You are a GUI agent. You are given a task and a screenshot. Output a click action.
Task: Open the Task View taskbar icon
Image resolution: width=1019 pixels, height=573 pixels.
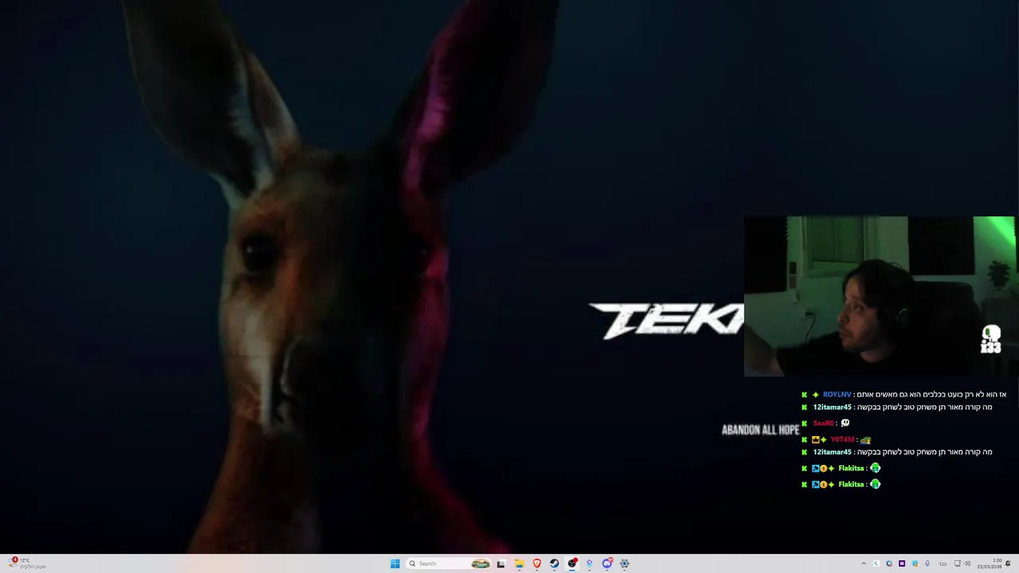501,563
